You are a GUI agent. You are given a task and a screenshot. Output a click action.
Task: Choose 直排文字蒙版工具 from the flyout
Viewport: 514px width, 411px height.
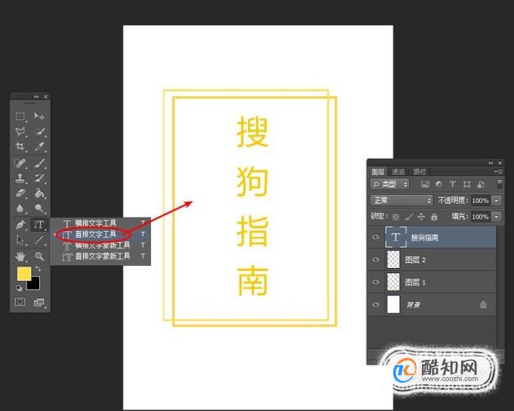click(101, 256)
